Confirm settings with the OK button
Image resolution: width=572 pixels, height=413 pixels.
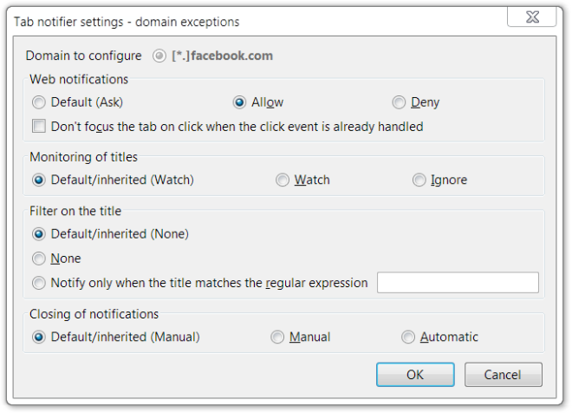pyautogui.click(x=415, y=375)
